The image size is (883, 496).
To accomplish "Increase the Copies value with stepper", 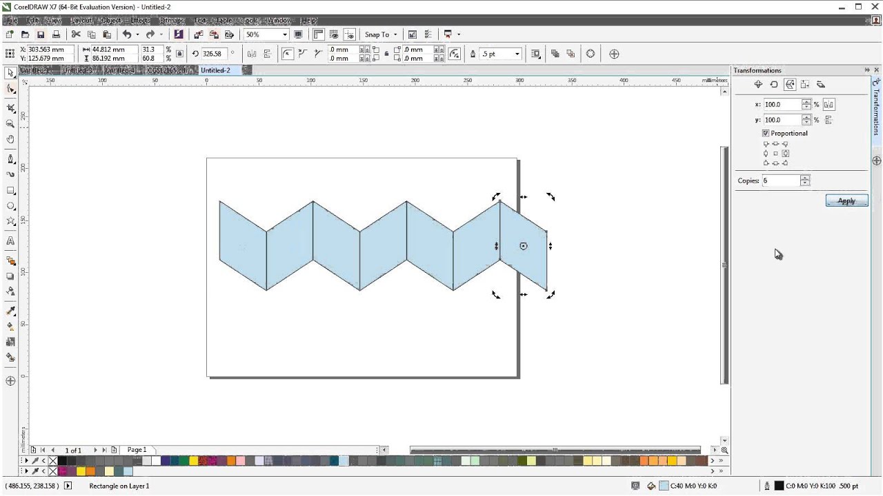I will (x=805, y=178).
